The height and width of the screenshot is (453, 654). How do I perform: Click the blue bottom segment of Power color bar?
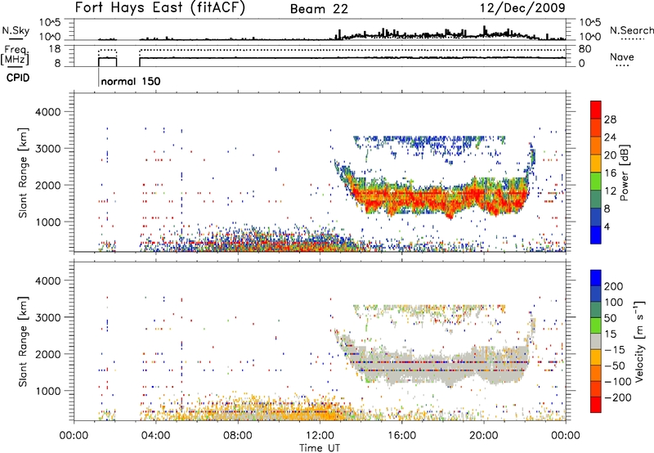(596, 235)
